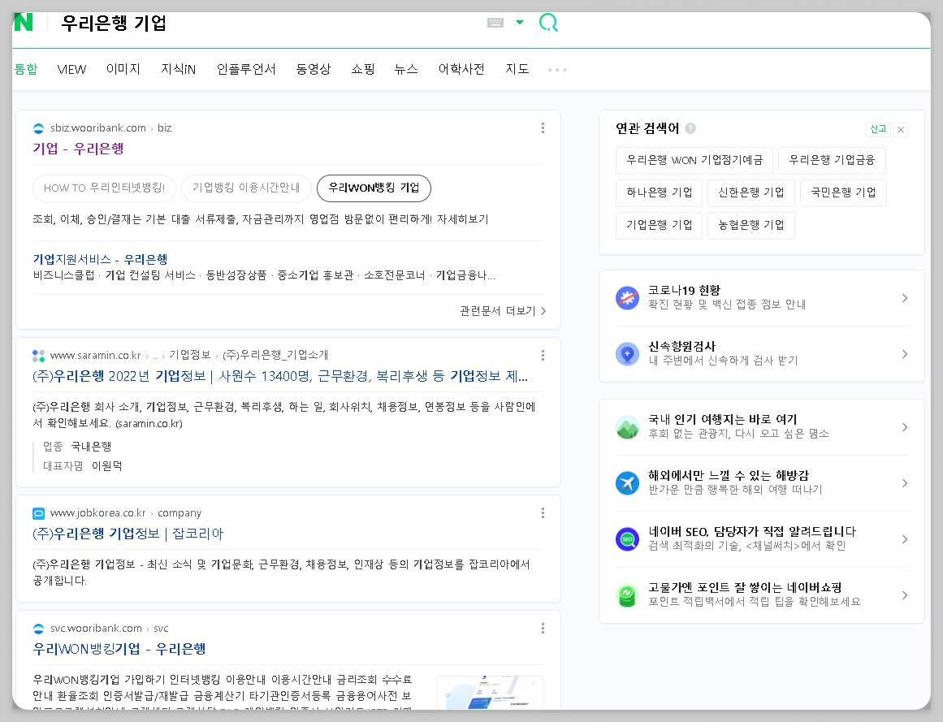Click the green Naver N logo

(x=23, y=22)
